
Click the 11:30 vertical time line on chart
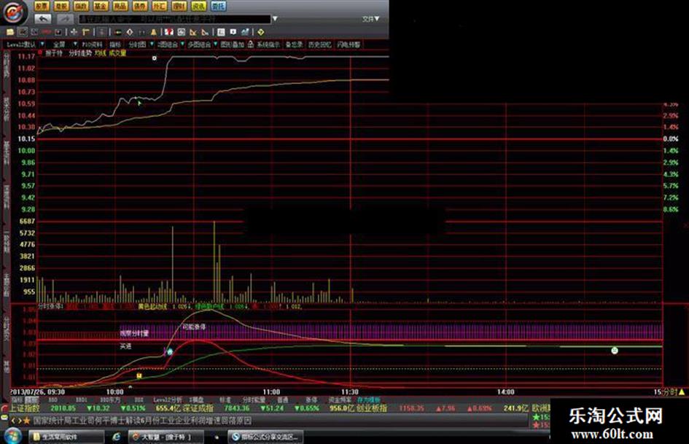click(x=350, y=219)
